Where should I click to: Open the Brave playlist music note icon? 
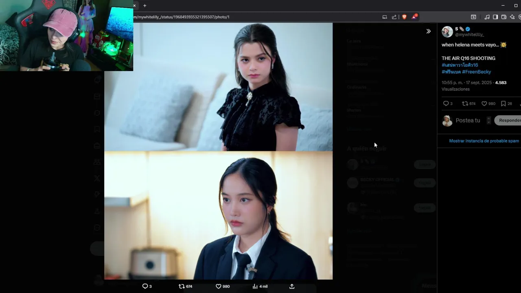click(x=487, y=17)
